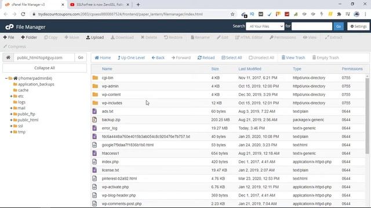Click the Extract toolbar action

pyautogui.click(x=334, y=37)
